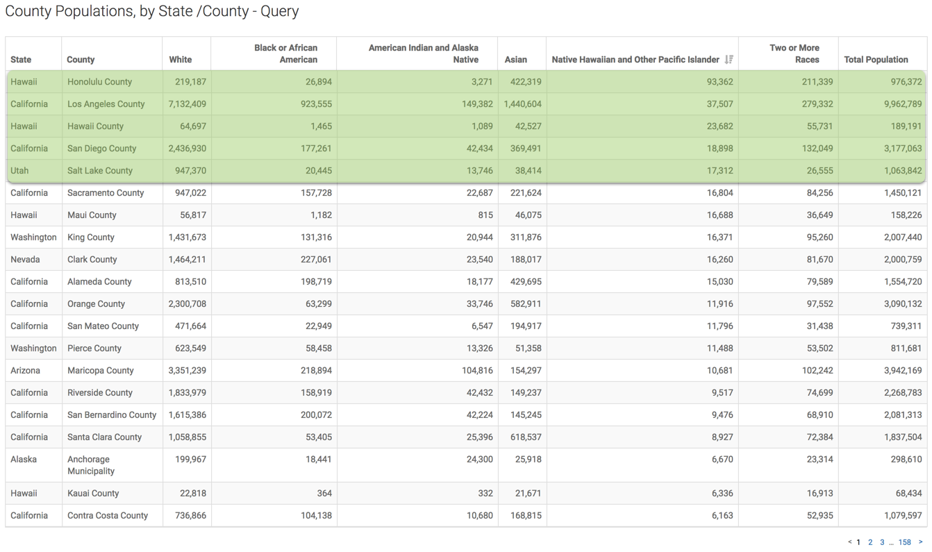Select the Anchorage Municipality cell
The image size is (932, 552).
90,465
